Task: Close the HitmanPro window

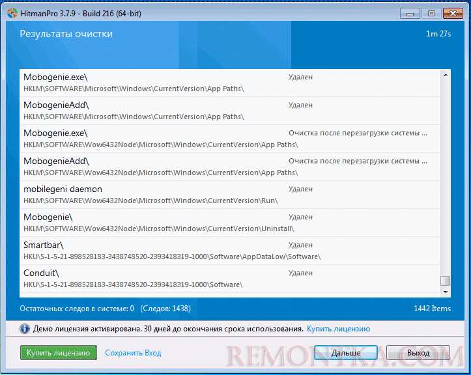Action: pos(453,14)
